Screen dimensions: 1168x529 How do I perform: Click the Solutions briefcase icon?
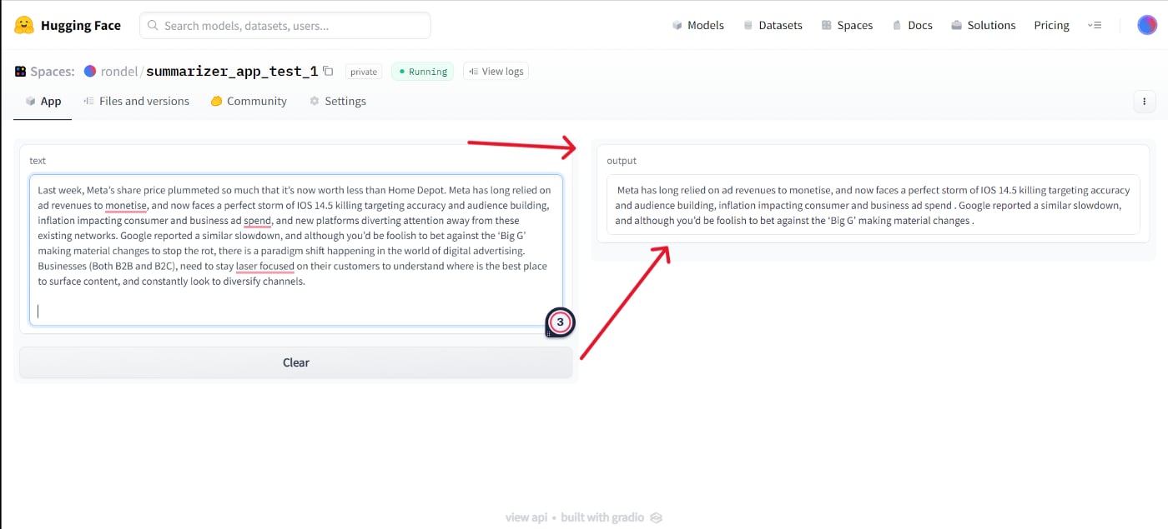(x=956, y=26)
